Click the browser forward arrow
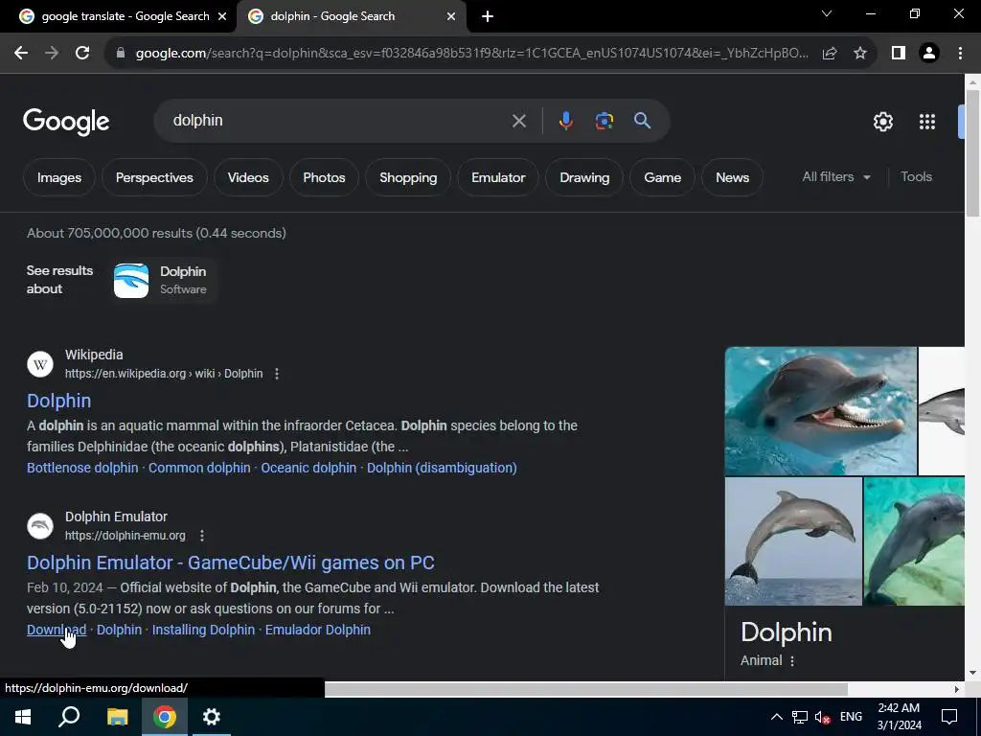The width and height of the screenshot is (981, 736). [52, 54]
